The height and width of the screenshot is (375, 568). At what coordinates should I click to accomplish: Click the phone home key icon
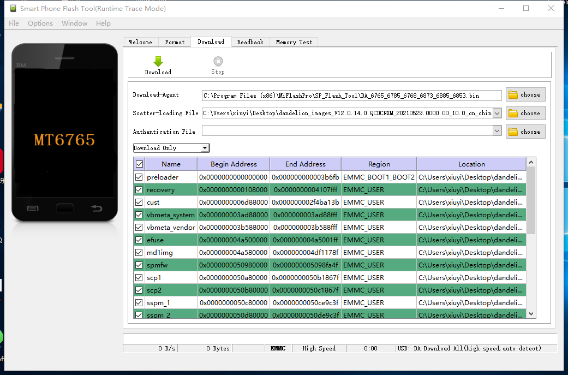(65, 209)
